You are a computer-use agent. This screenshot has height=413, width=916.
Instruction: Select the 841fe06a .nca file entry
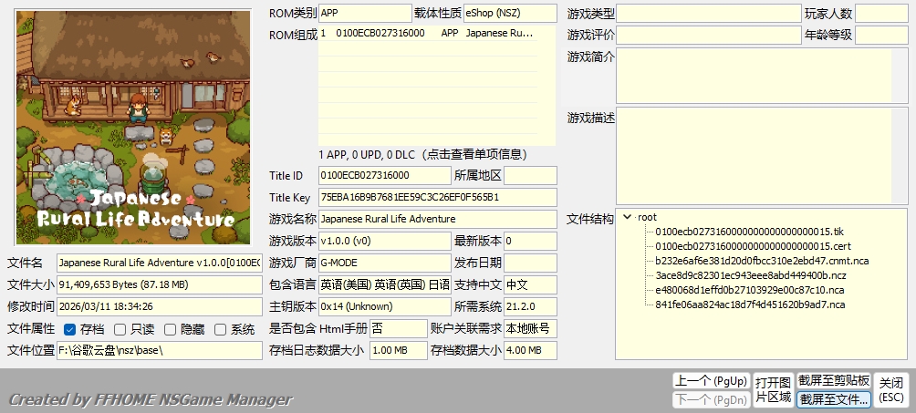pos(750,305)
